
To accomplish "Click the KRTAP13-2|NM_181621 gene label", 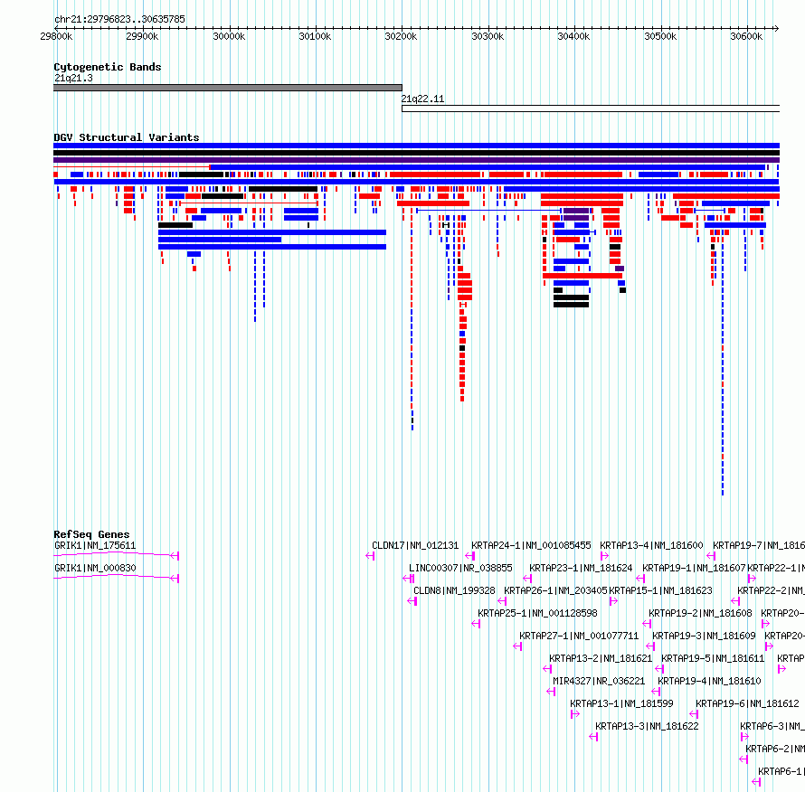I will point(601,658).
